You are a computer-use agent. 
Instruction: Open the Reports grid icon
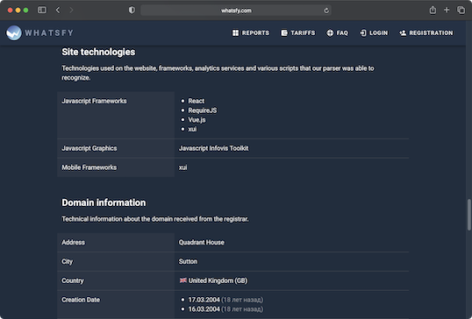click(235, 32)
